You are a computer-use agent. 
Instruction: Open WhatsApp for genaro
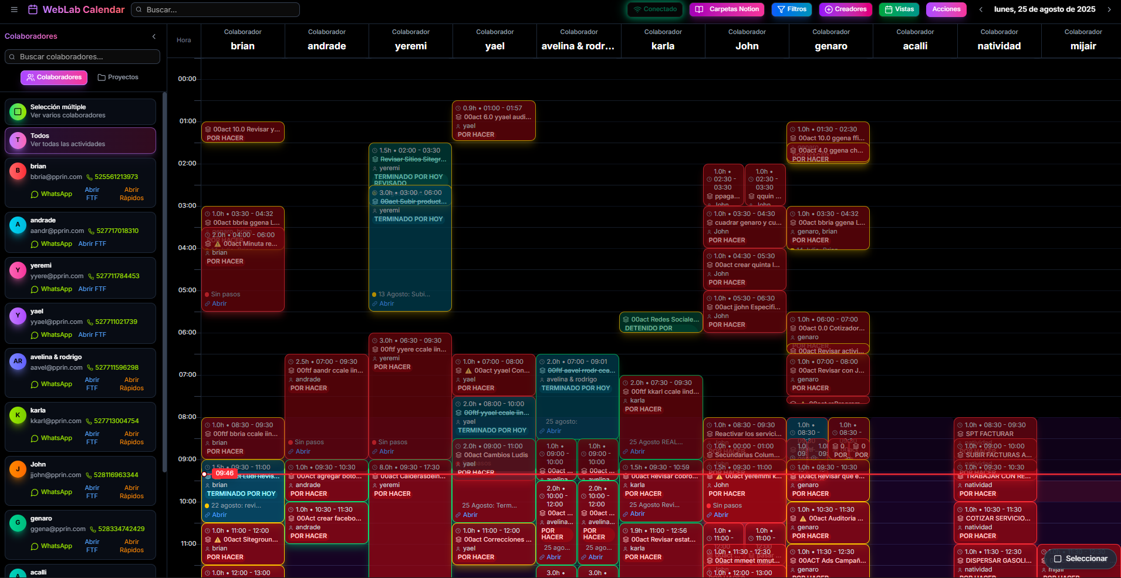coord(52,546)
